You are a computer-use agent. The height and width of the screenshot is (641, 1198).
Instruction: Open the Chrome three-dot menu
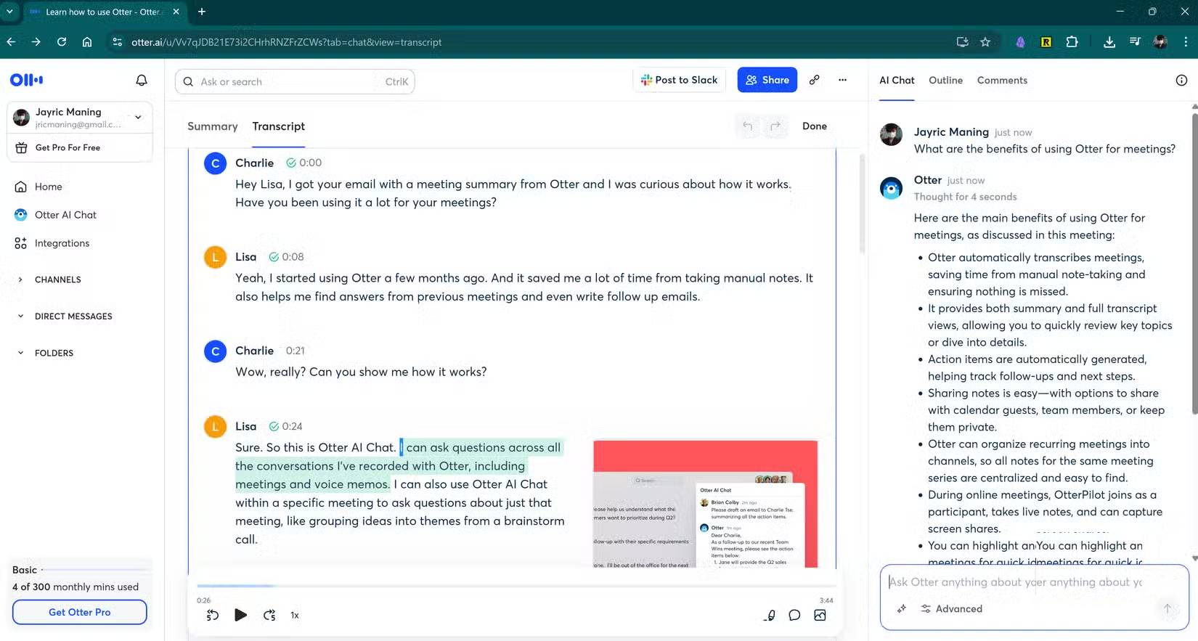pos(1186,42)
